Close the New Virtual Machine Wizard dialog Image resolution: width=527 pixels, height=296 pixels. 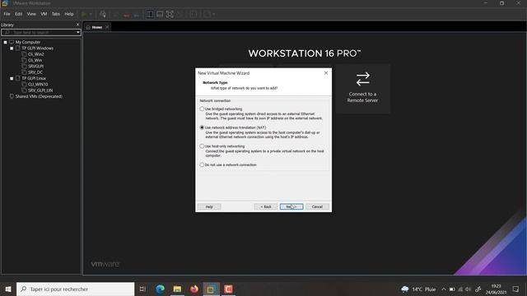[326, 73]
